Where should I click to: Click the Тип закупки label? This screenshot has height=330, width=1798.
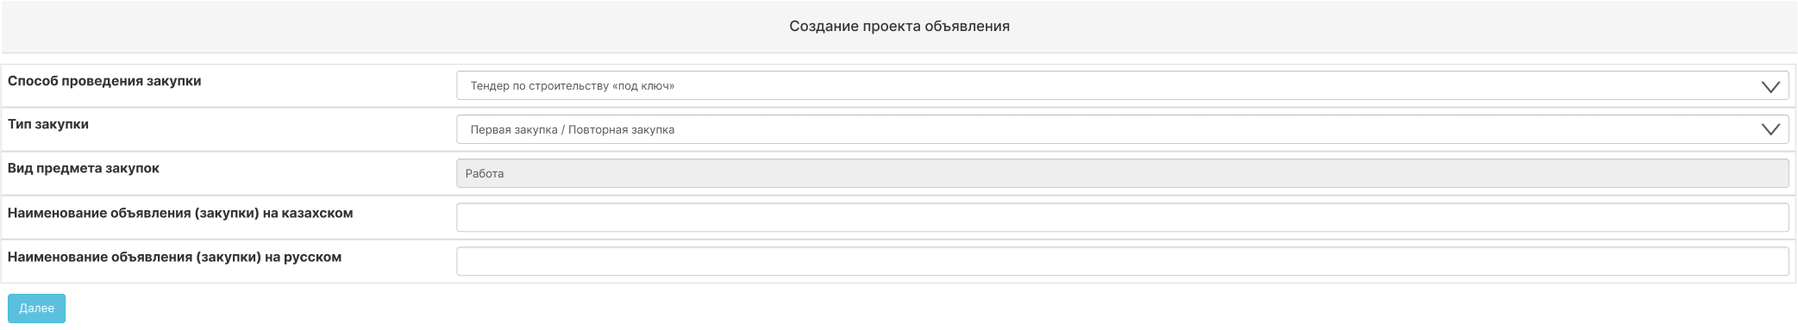click(48, 124)
